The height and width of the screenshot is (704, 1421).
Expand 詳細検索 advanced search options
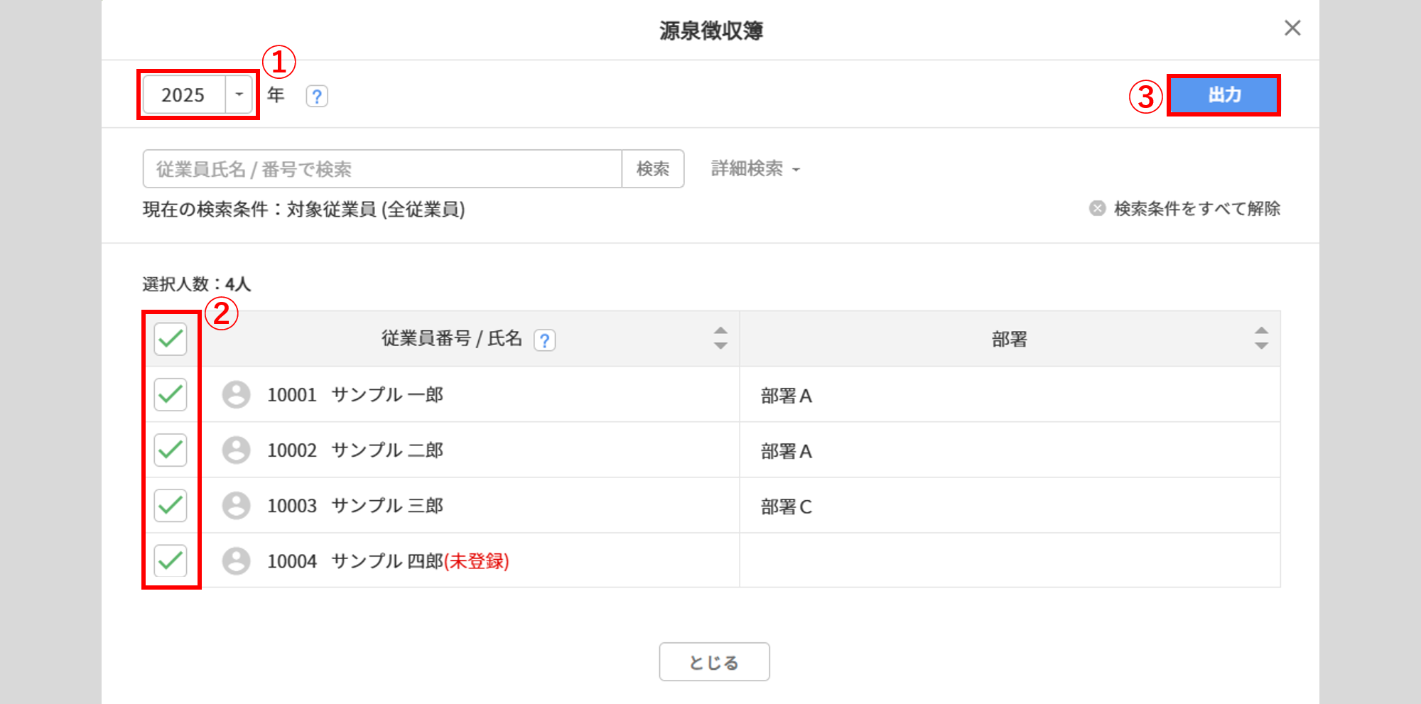click(755, 169)
